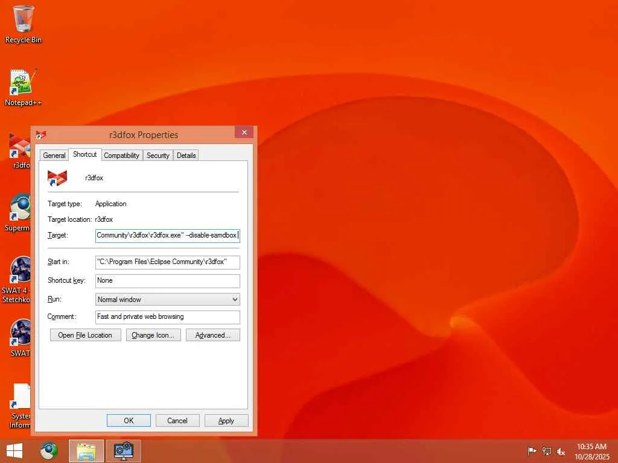Select the System Information desktop shortcut
Screen dimensions: 618x463
click(x=21, y=406)
